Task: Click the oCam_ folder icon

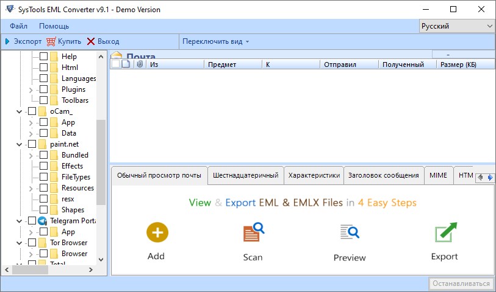Action: (42, 111)
